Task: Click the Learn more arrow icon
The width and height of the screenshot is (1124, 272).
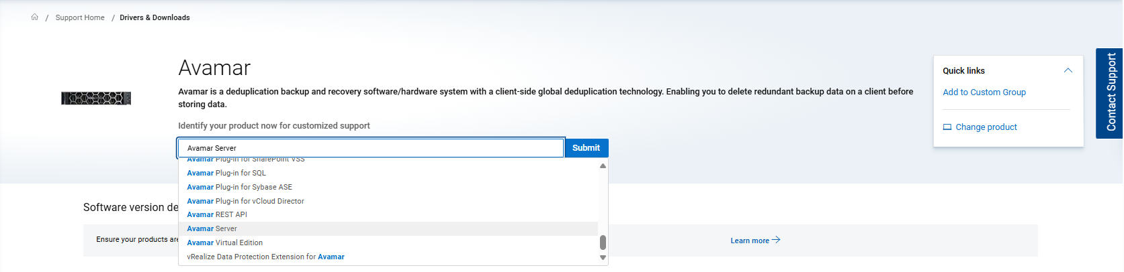Action: [776, 240]
